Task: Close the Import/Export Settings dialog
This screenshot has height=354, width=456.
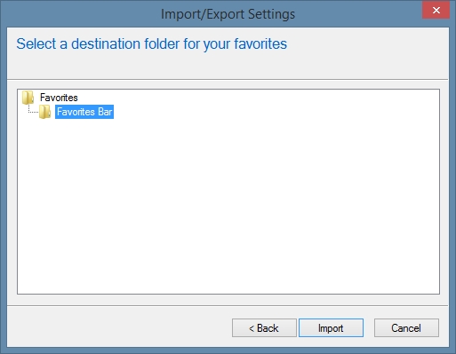Action: click(x=436, y=10)
